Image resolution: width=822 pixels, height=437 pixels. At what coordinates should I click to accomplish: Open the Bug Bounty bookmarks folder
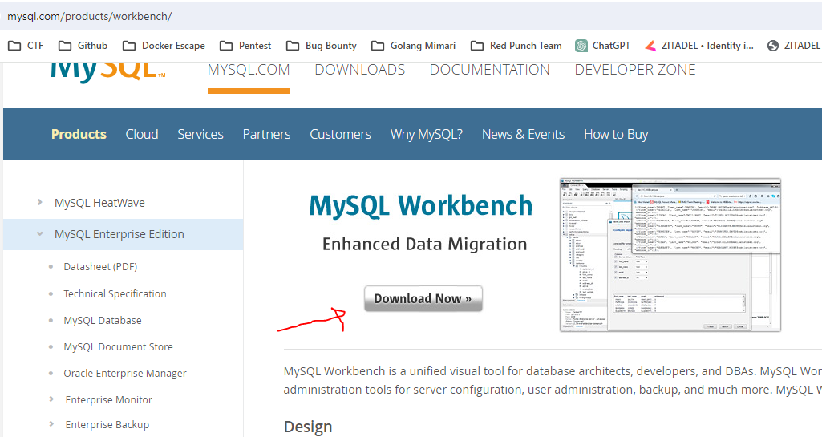pos(322,46)
